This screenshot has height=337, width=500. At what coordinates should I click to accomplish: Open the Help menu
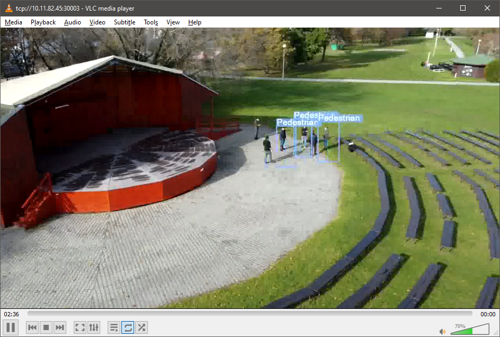(195, 22)
